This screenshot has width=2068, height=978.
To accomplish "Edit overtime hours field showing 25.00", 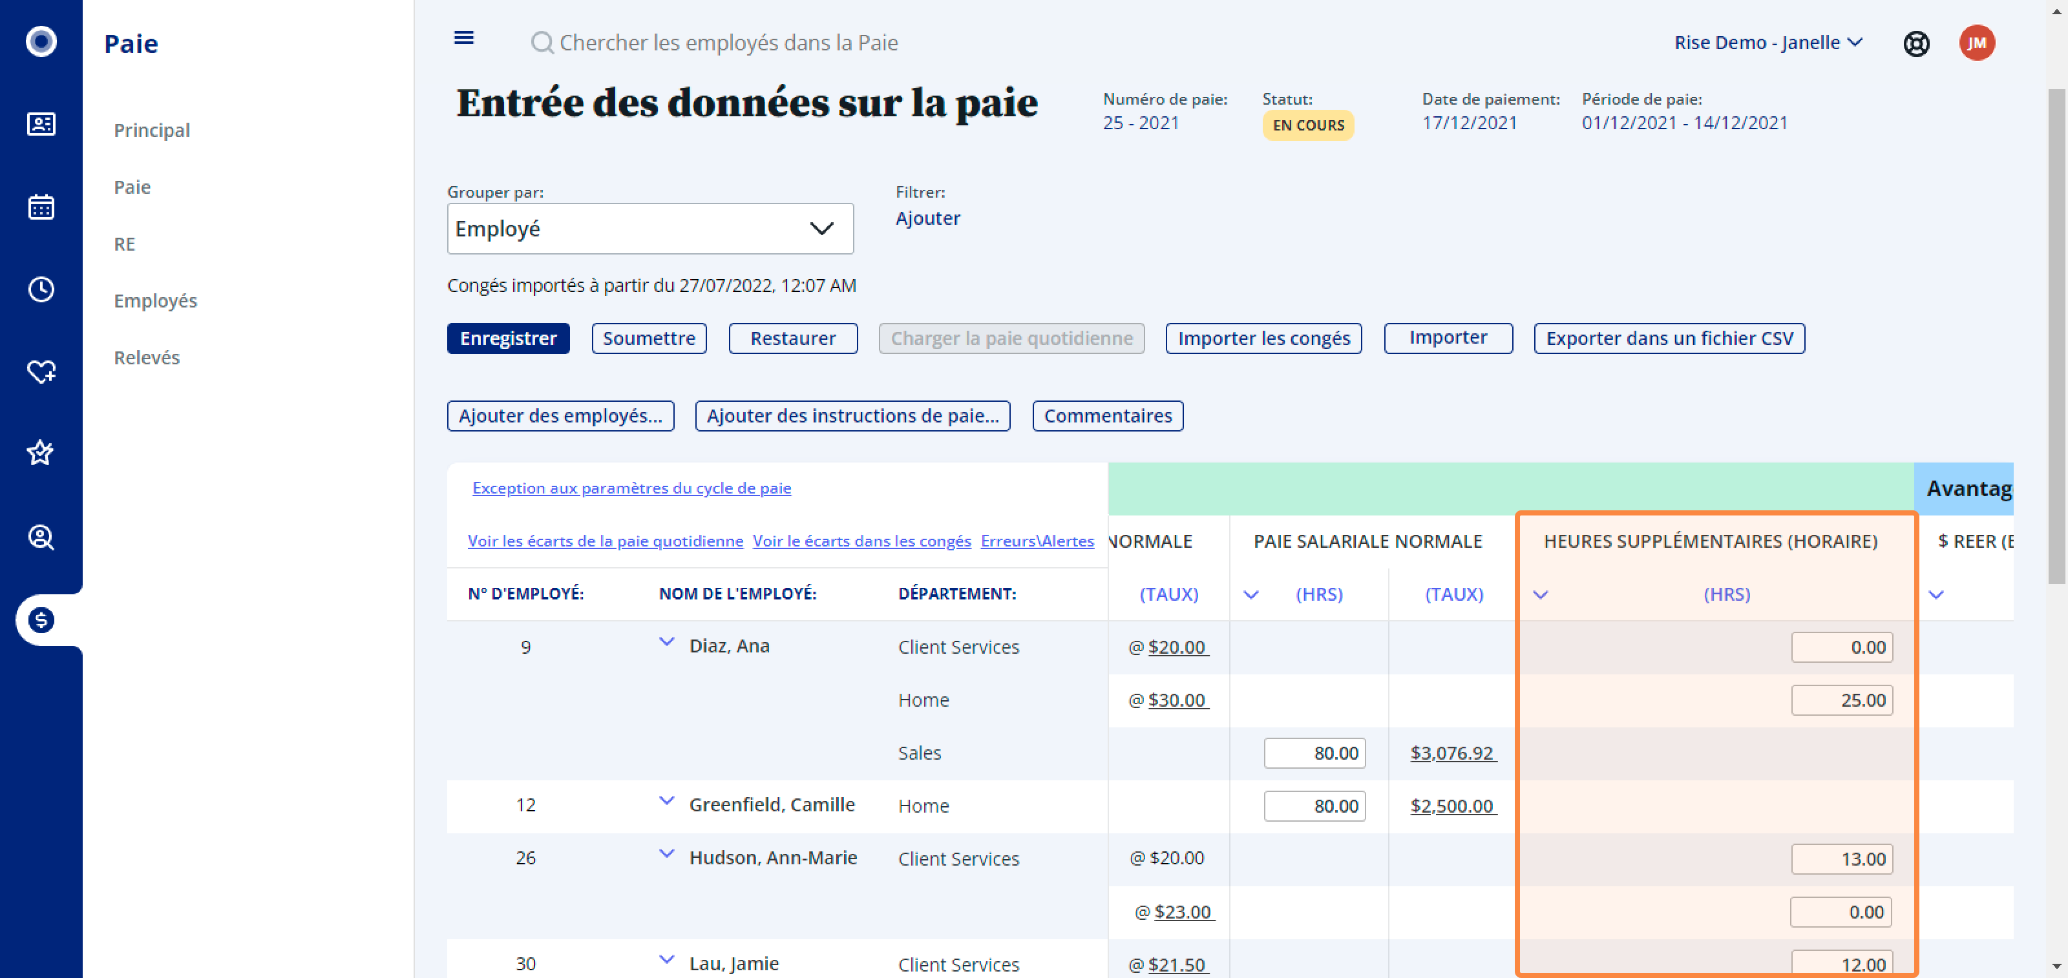I will point(1842,700).
